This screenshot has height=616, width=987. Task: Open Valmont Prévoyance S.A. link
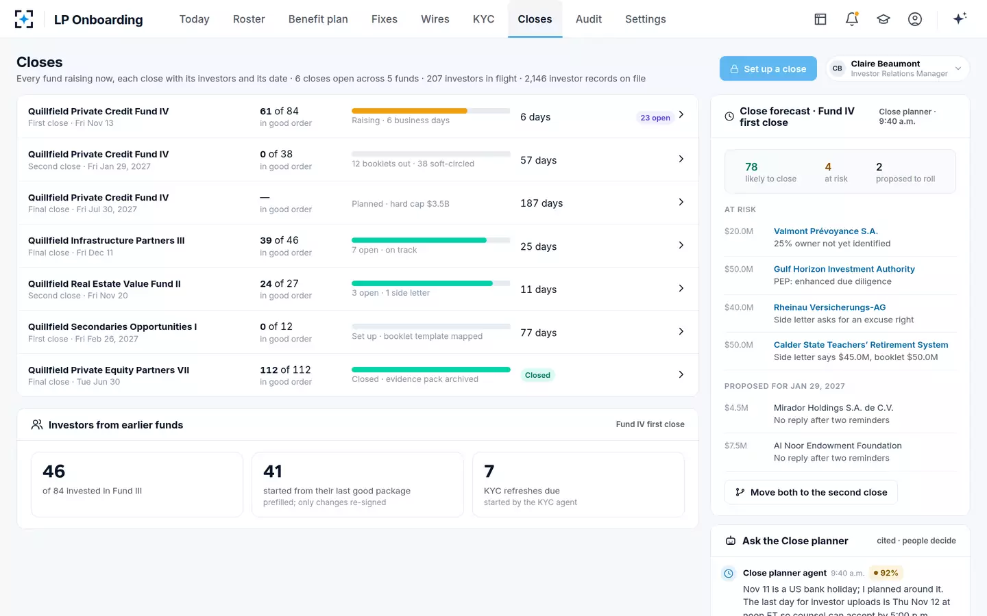[x=826, y=231]
